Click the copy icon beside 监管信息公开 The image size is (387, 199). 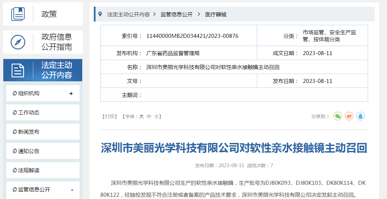[15, 189]
